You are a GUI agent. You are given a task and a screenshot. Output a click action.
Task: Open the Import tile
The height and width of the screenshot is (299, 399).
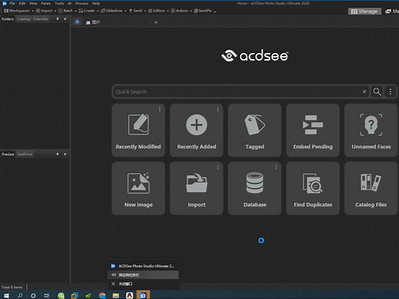(x=196, y=188)
